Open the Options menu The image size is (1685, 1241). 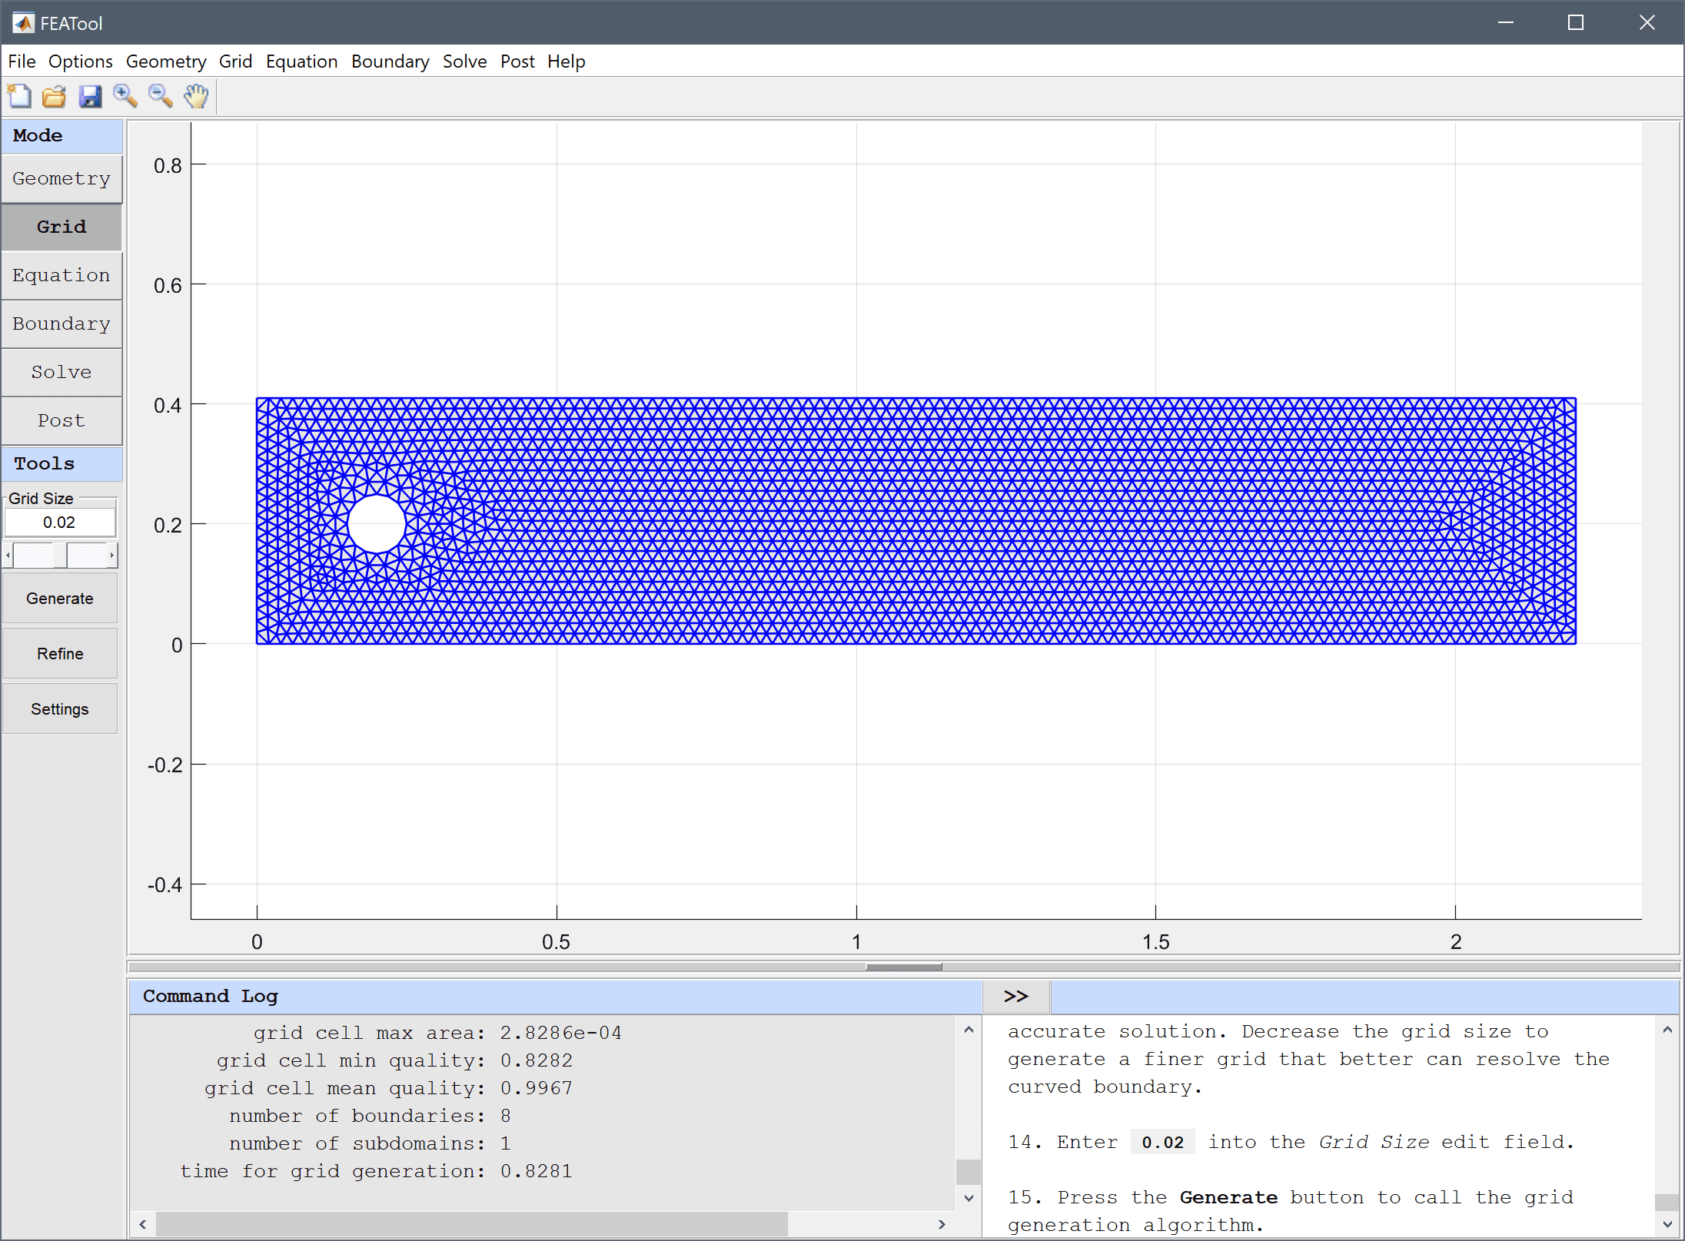(x=80, y=61)
